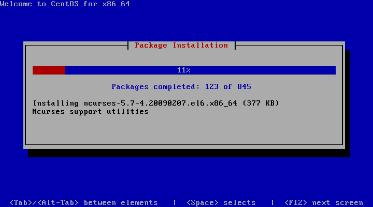Click the Packages completed: 123 of 845 text

click(181, 86)
